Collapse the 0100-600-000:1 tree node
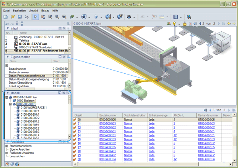Viewport: 238px width, 168px height. click(x=10, y=104)
